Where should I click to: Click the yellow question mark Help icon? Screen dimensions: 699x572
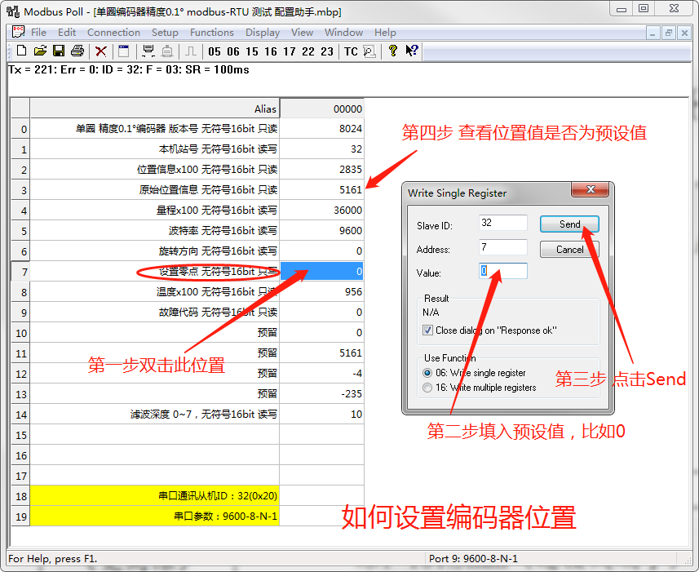point(393,51)
